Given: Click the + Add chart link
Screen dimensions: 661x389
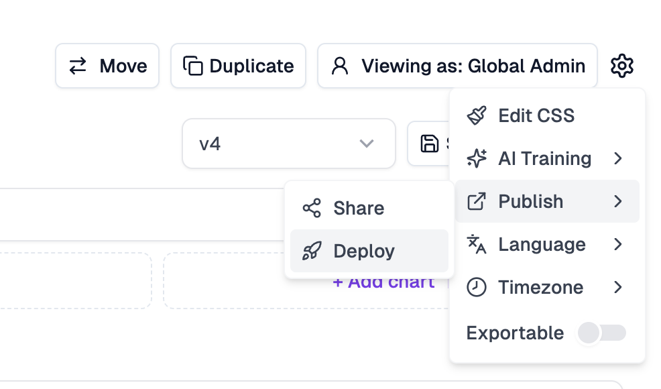Looking at the screenshot, I should tap(383, 282).
